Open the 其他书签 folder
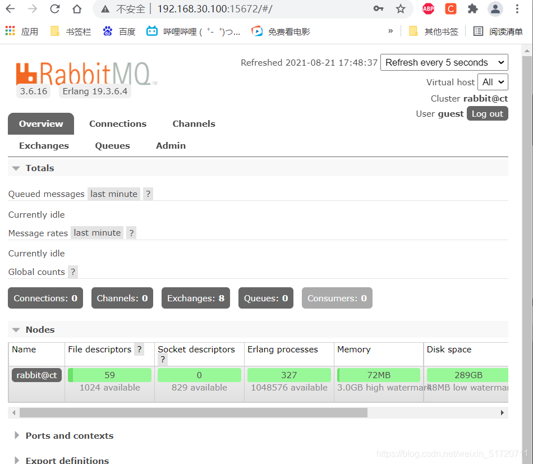 (x=434, y=31)
